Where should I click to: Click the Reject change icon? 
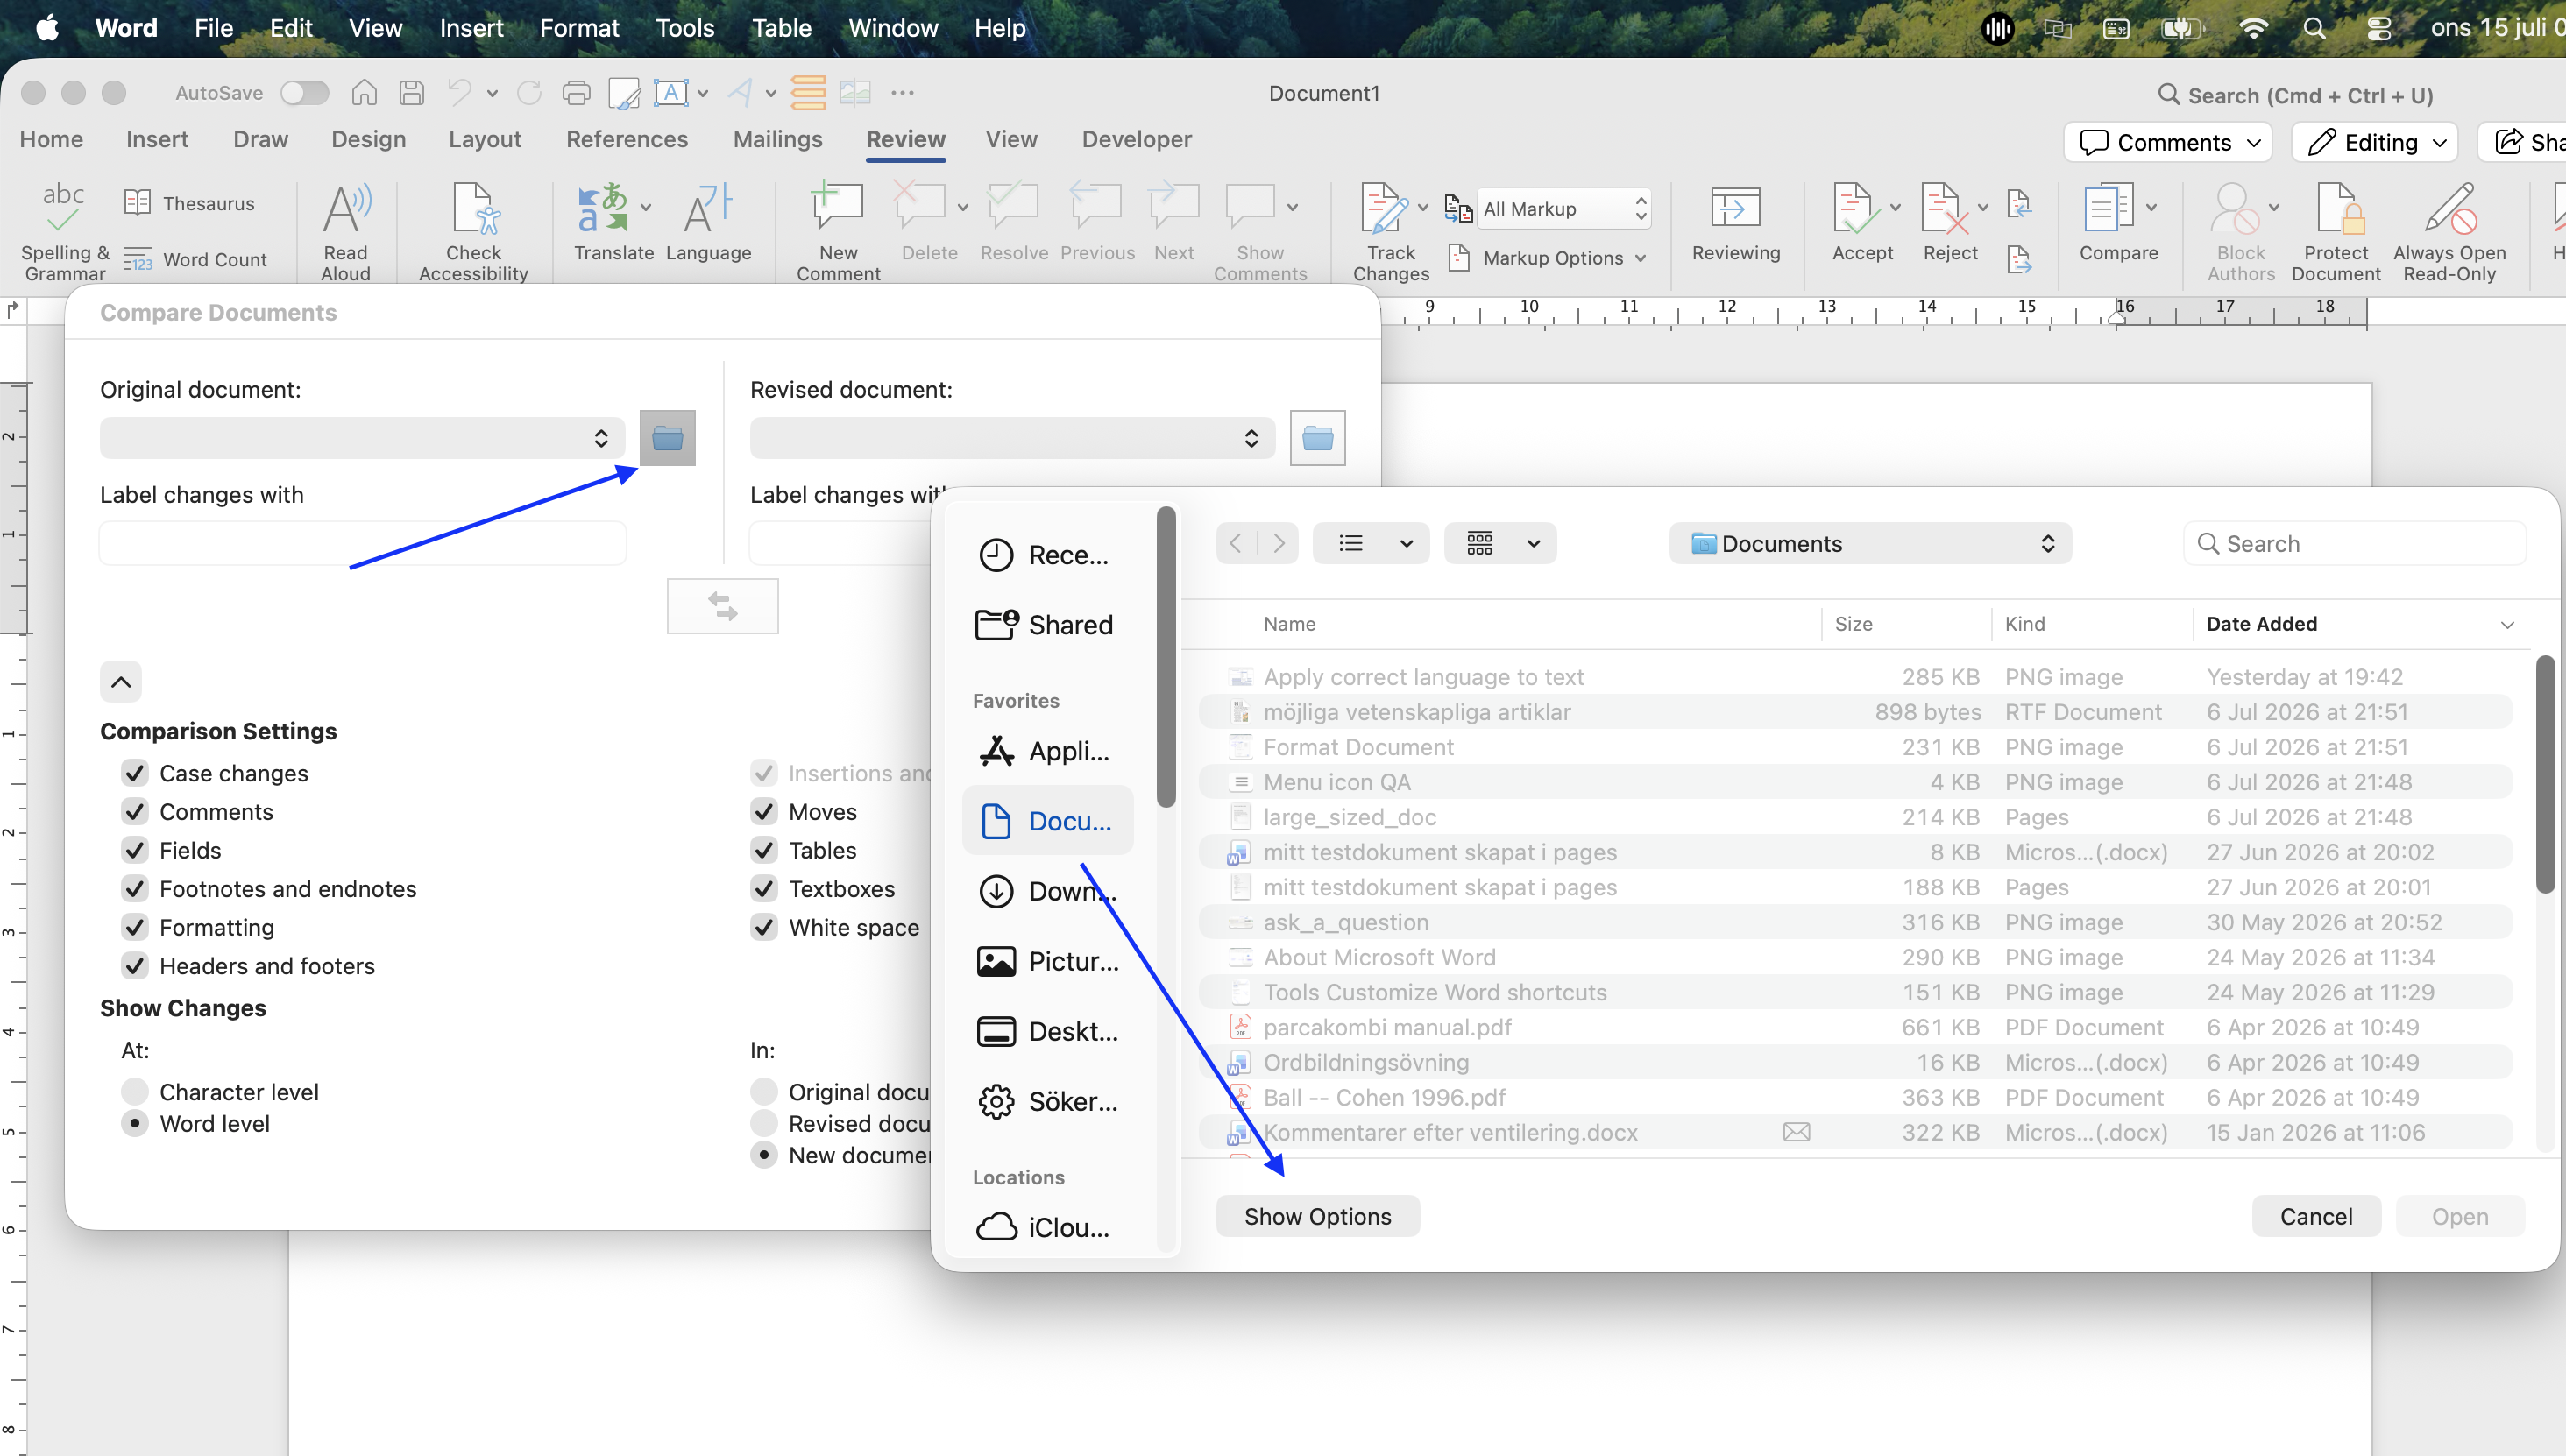point(1943,207)
